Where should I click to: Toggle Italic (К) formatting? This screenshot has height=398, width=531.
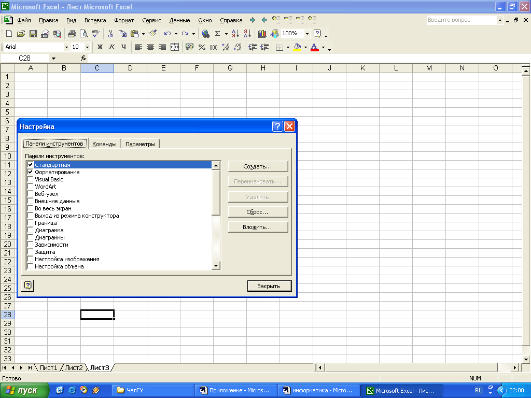tap(112, 47)
